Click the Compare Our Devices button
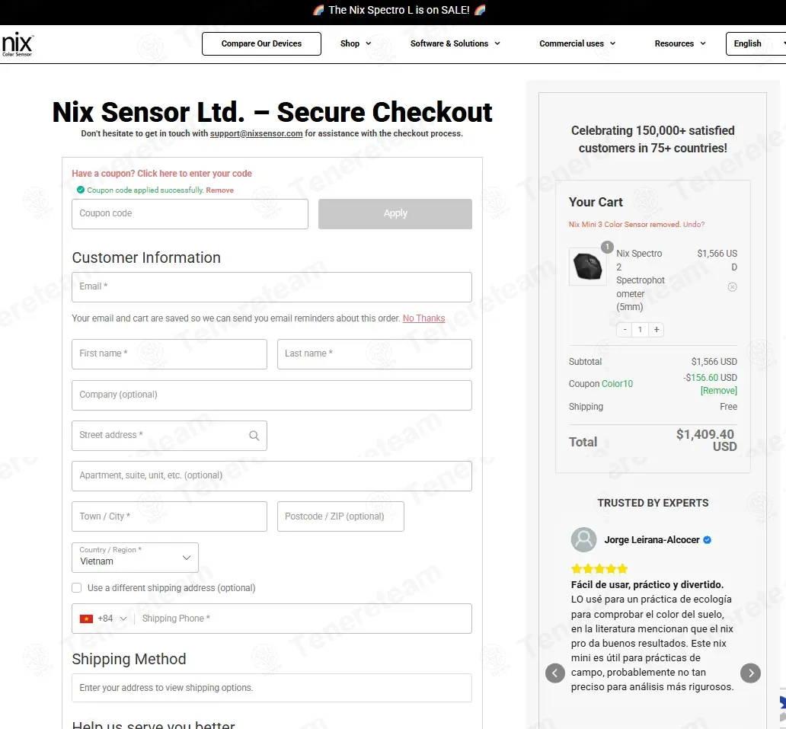786x729 pixels. coord(262,43)
